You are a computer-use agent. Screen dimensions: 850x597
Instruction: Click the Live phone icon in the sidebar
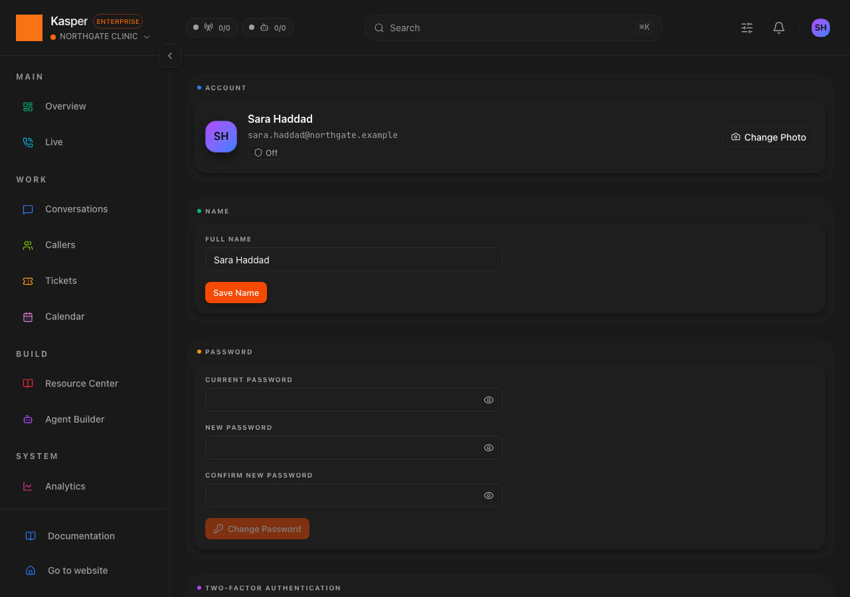click(x=28, y=142)
